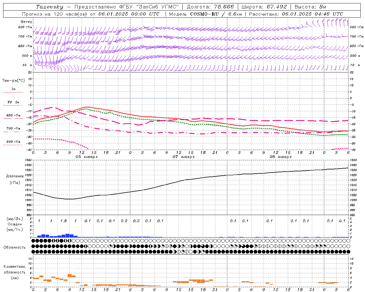The image size is (365, 292).
Task: Select the provider text "ЗапСиб УГМС"
Action: (158, 7)
